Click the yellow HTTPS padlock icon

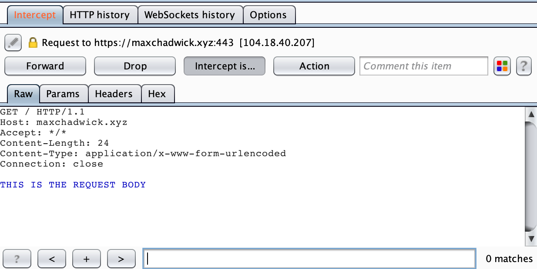[x=33, y=43]
